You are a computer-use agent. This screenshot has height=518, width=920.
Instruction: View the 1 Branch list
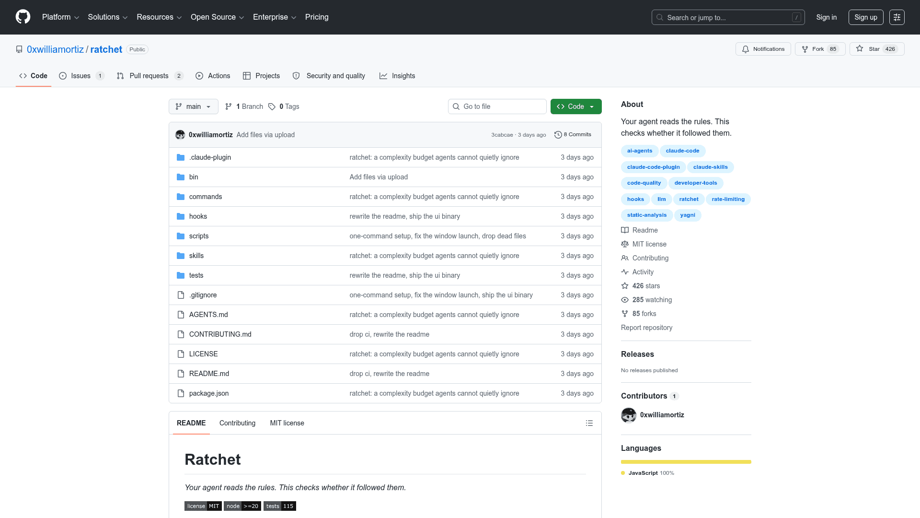point(244,106)
